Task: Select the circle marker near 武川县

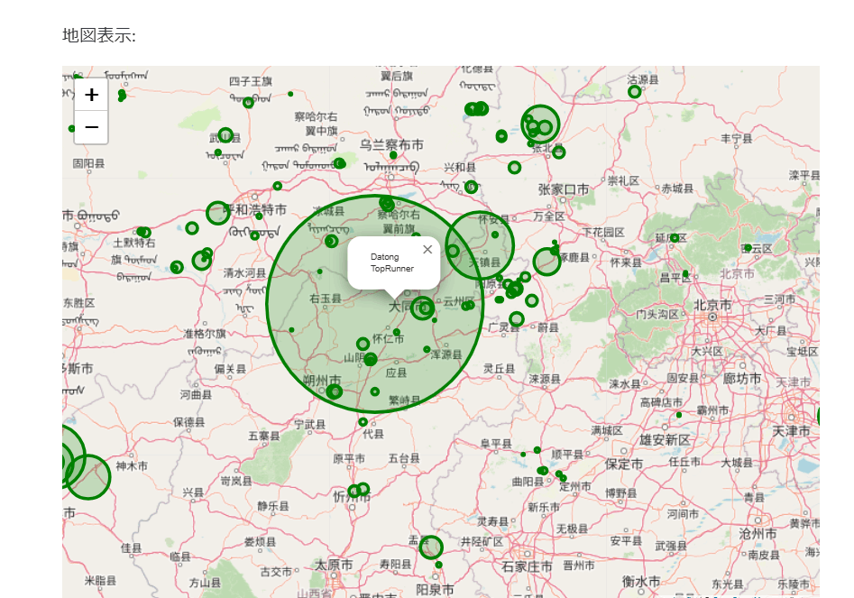Action: (225, 135)
